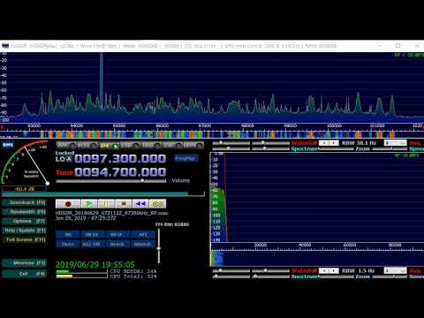Click the Tune frequency display 0094.700.000
Screen dimensions: 424x318
coord(120,172)
